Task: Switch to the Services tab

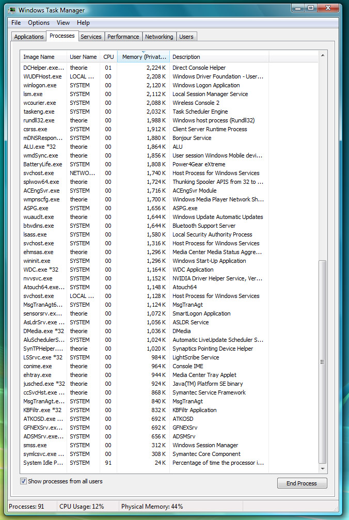Action: coord(91,37)
